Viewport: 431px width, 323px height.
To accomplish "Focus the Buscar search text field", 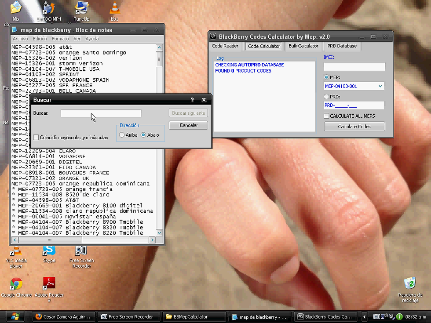I will 101,113.
